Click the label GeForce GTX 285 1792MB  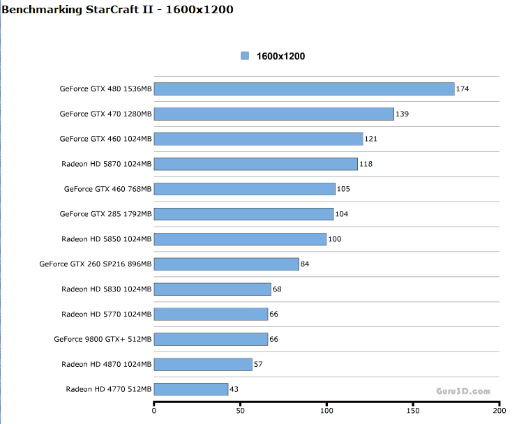point(105,214)
